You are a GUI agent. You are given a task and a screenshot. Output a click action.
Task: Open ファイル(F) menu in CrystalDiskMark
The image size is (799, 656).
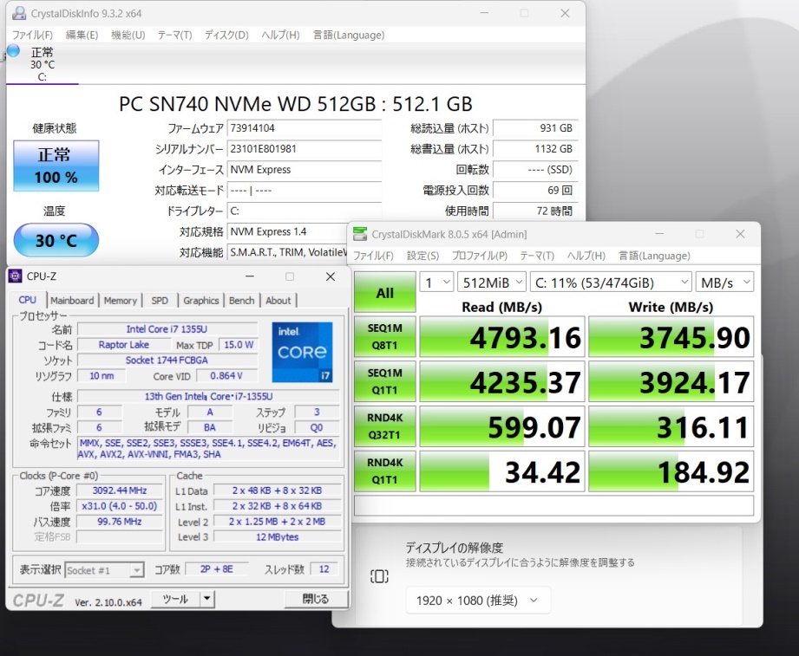tap(374, 256)
